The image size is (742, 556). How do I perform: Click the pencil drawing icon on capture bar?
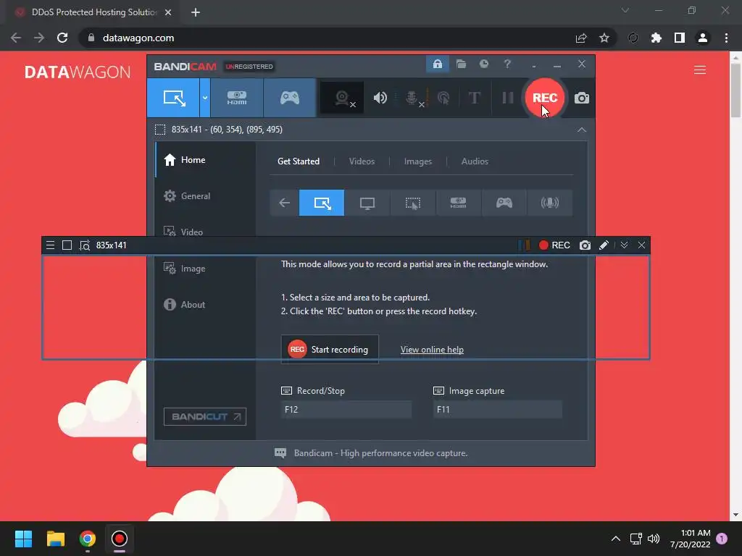604,245
